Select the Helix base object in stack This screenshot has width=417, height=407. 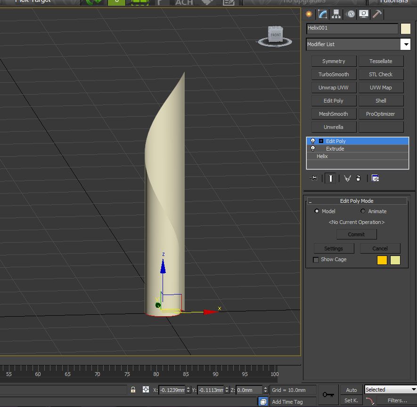point(322,156)
